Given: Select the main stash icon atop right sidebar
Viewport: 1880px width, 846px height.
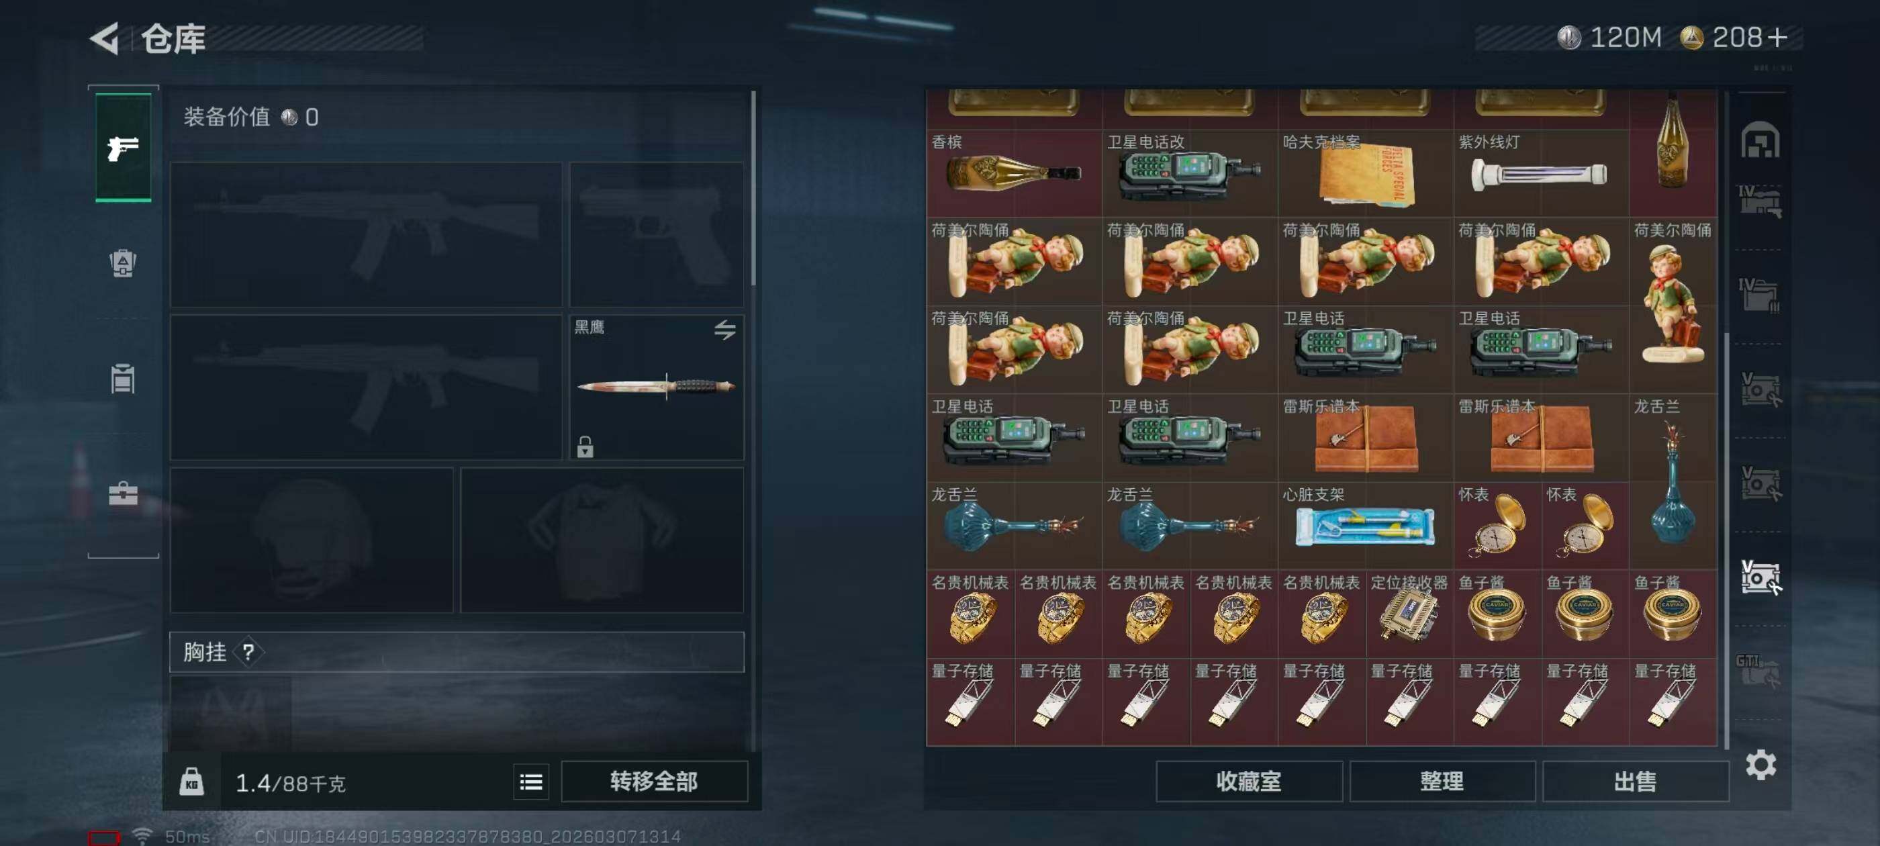Looking at the screenshot, I should 1760,140.
